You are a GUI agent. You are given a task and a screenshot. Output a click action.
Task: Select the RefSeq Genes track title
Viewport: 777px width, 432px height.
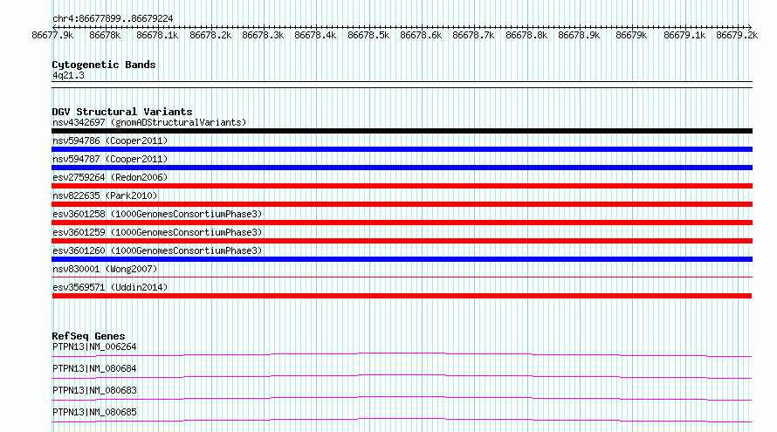pos(88,336)
